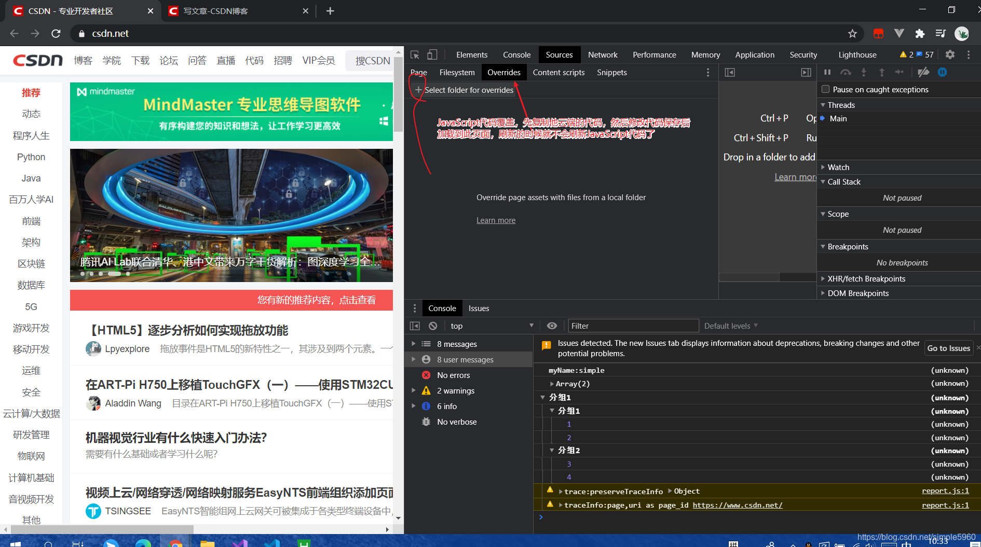Click Select folder for overrides
This screenshot has width=981, height=547.
click(464, 90)
